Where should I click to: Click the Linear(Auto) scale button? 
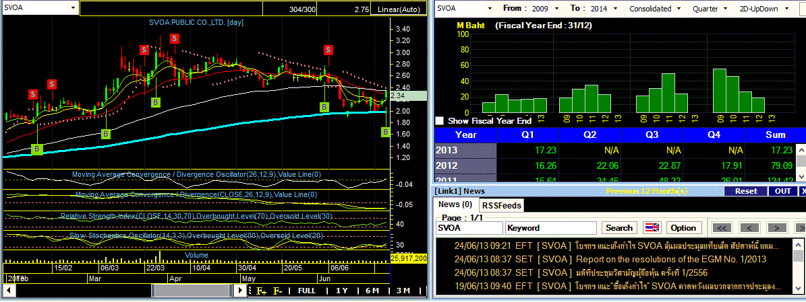tap(399, 9)
